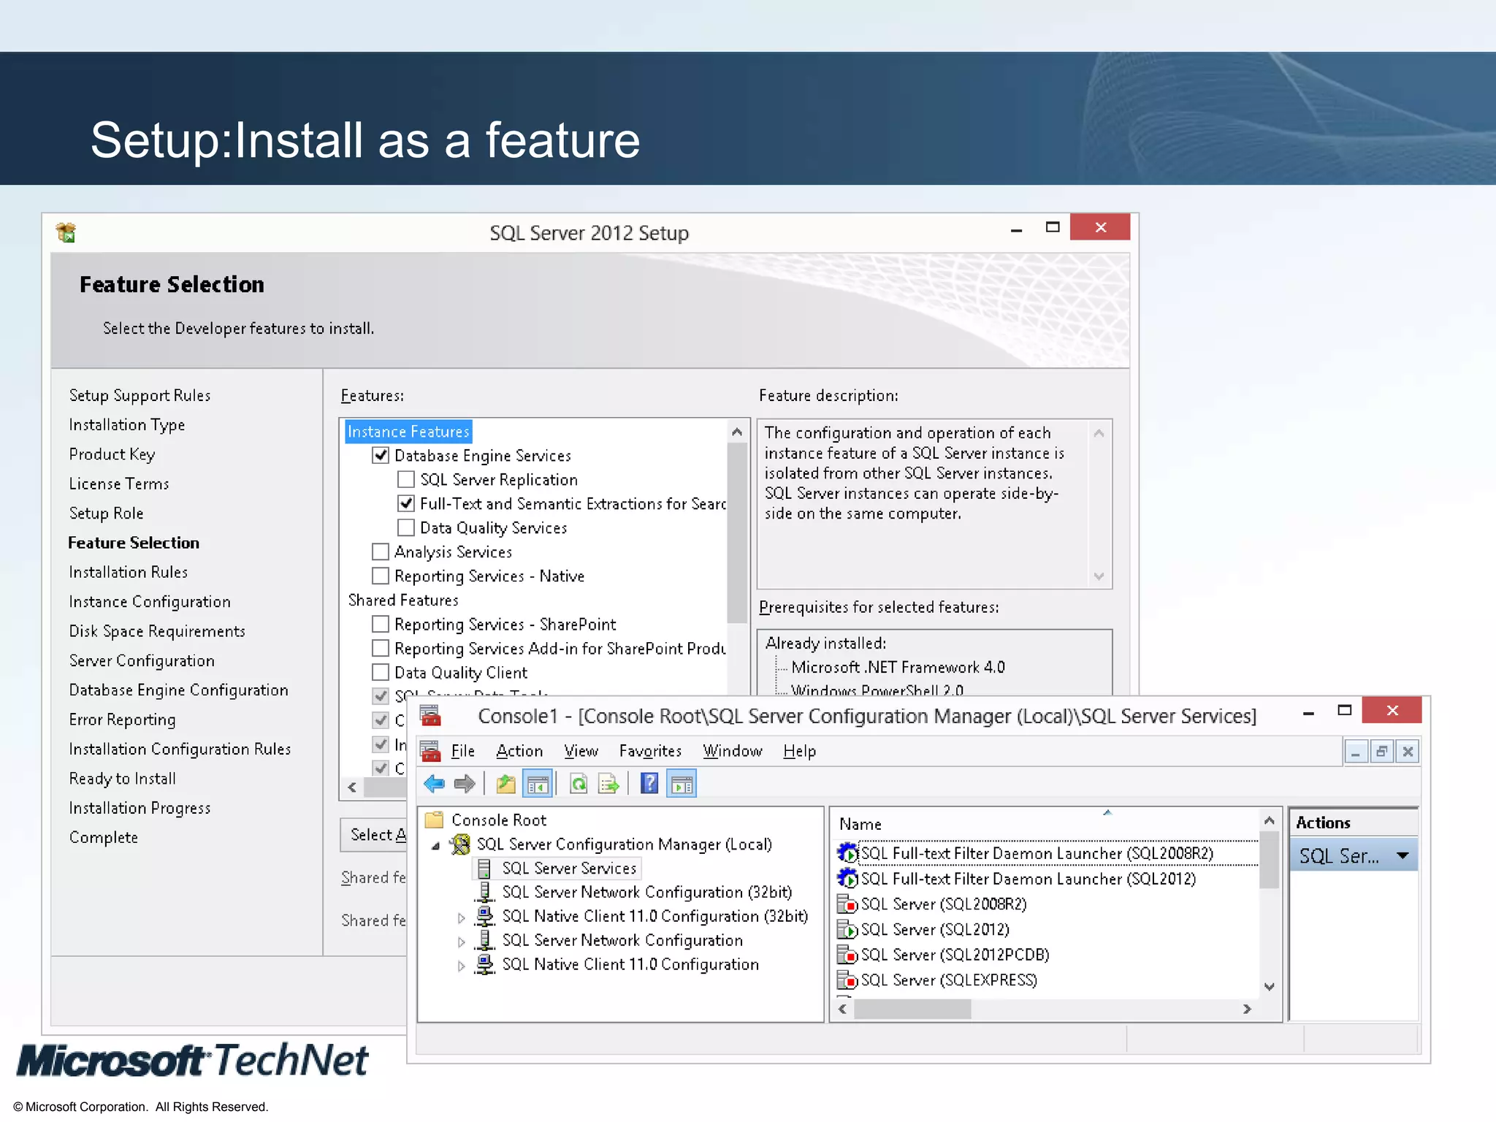Click the features list vertical scrollbar thumb
The image size is (1496, 1122).
pos(737,533)
